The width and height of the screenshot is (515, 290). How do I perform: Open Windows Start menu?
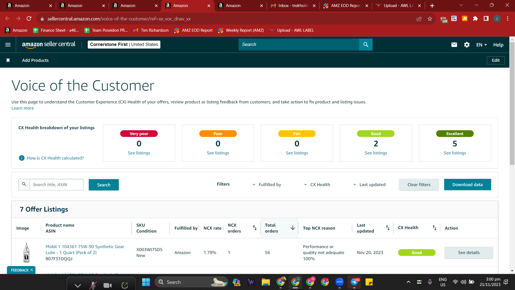[146, 282]
